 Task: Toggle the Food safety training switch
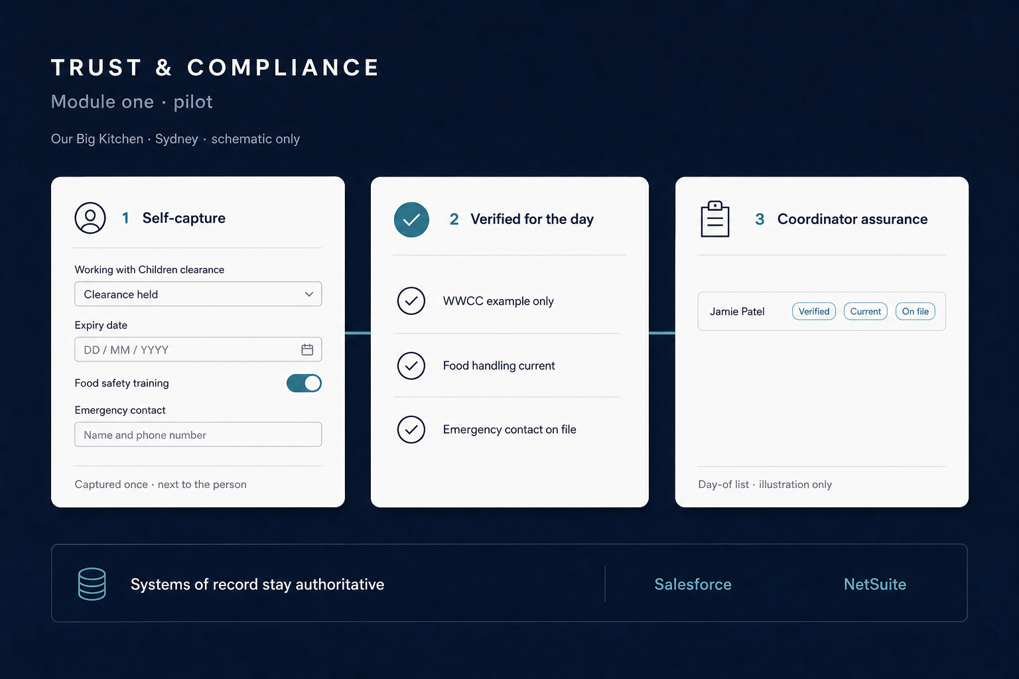304,383
